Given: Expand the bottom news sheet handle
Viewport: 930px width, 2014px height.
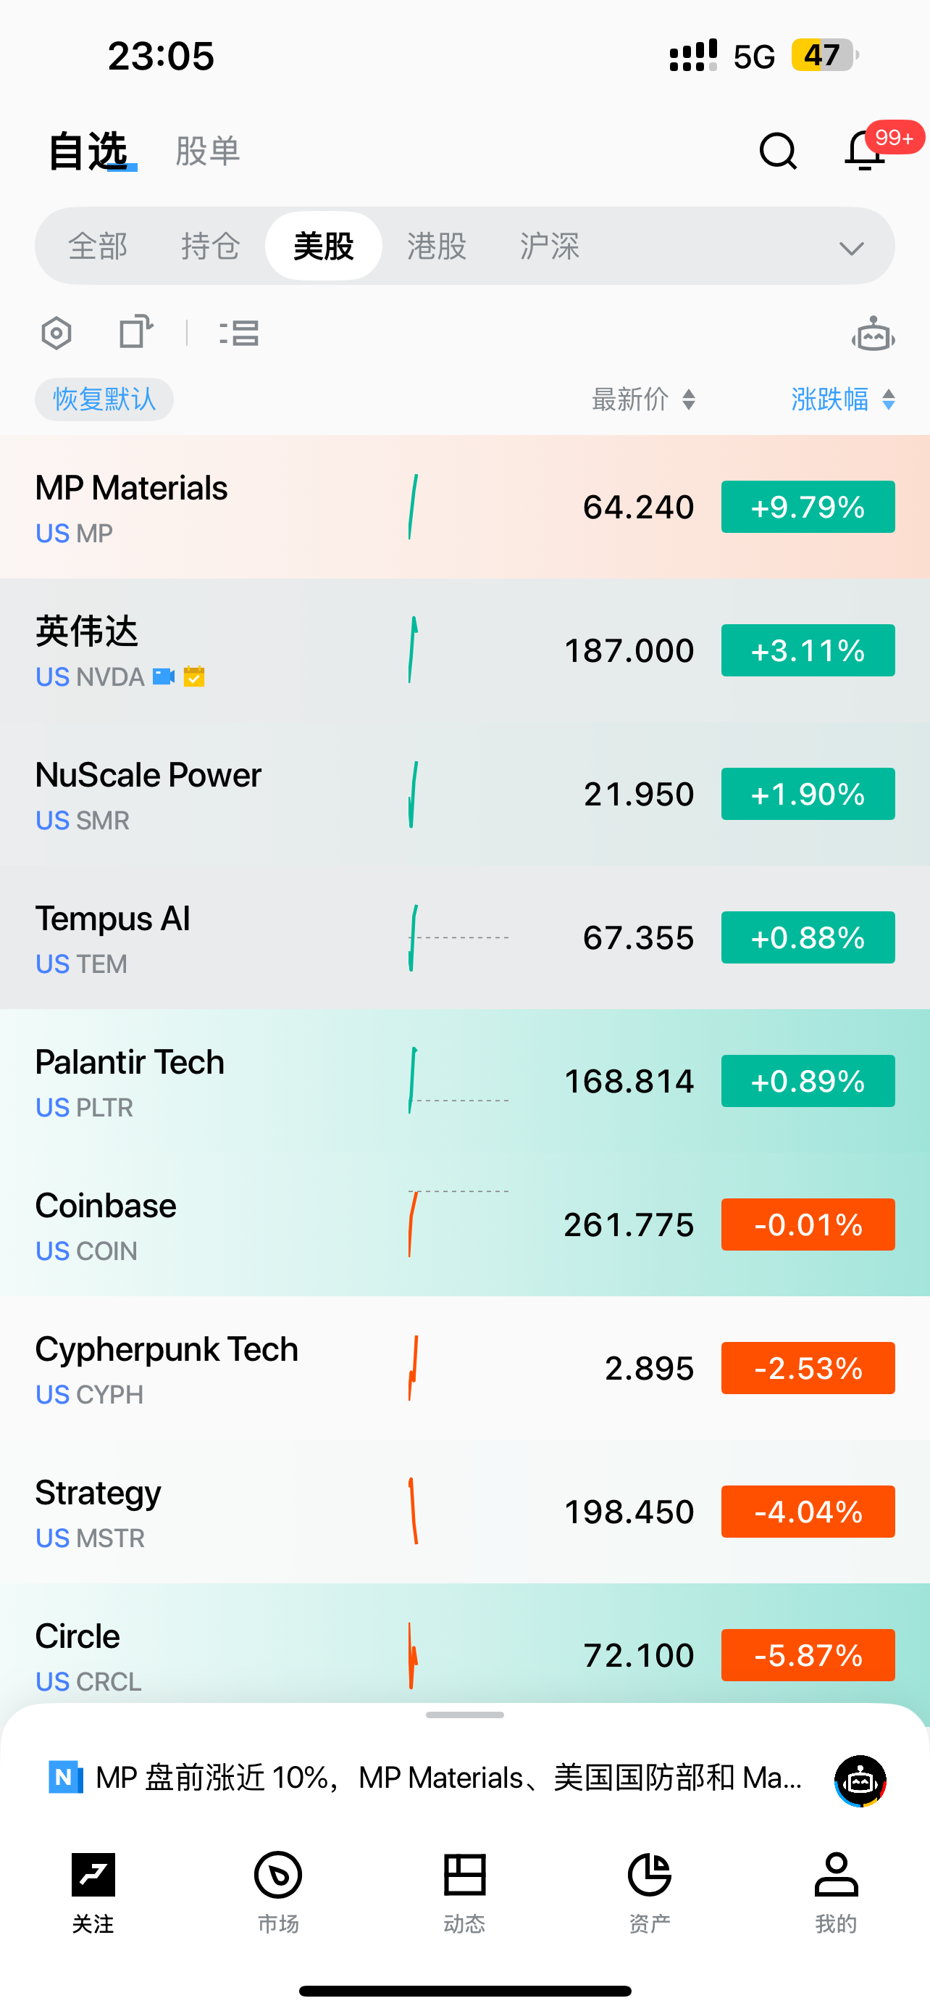Looking at the screenshot, I should point(464,1715).
